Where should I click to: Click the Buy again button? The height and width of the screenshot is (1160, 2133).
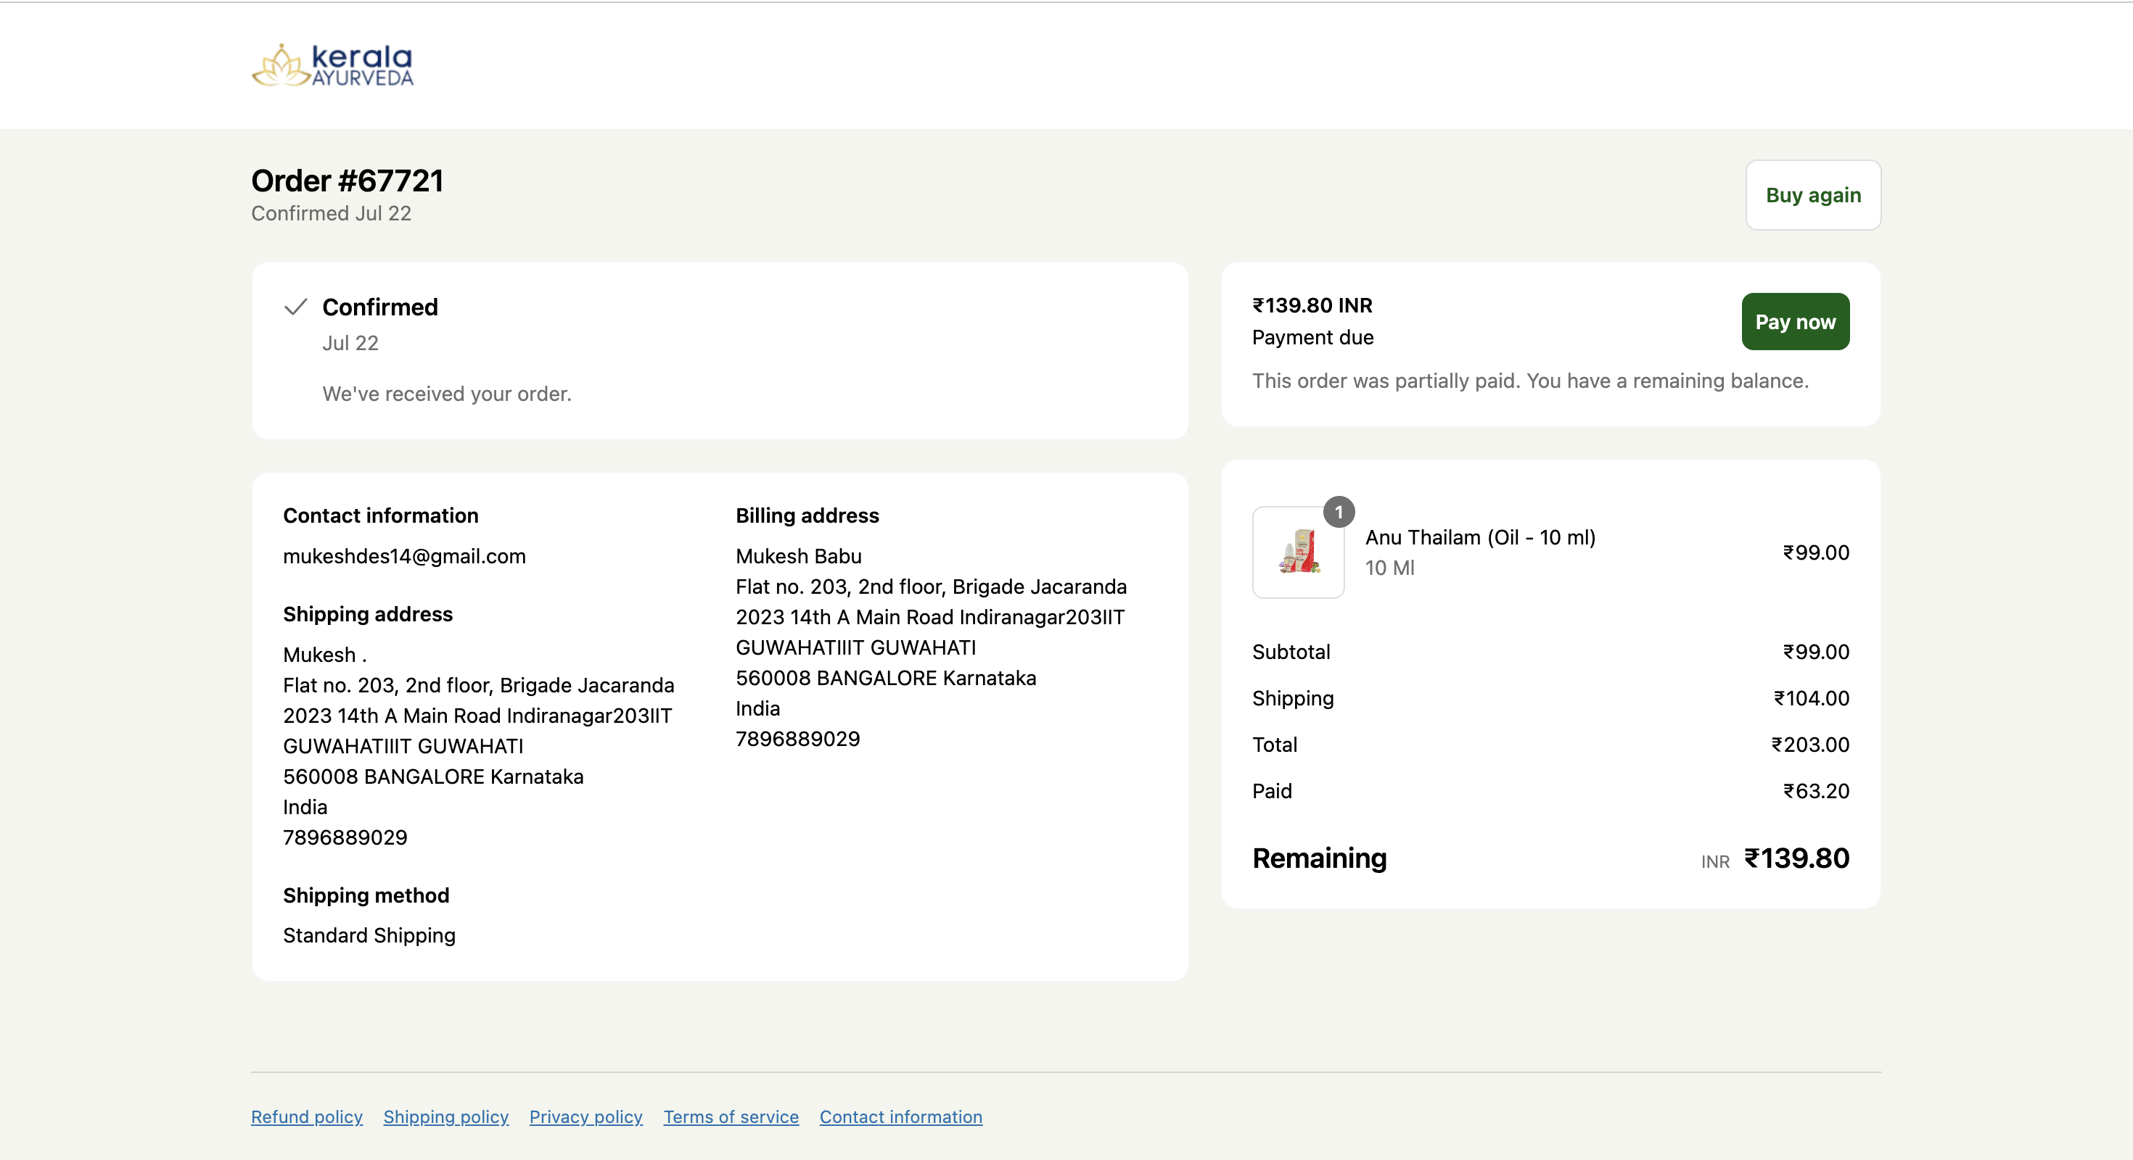[x=1812, y=195]
